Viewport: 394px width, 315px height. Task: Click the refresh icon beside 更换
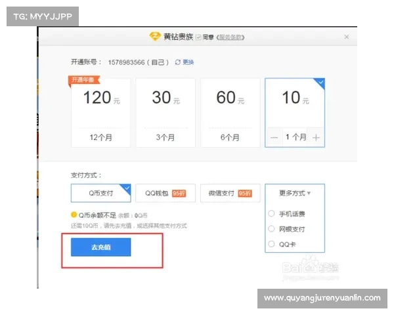(178, 62)
